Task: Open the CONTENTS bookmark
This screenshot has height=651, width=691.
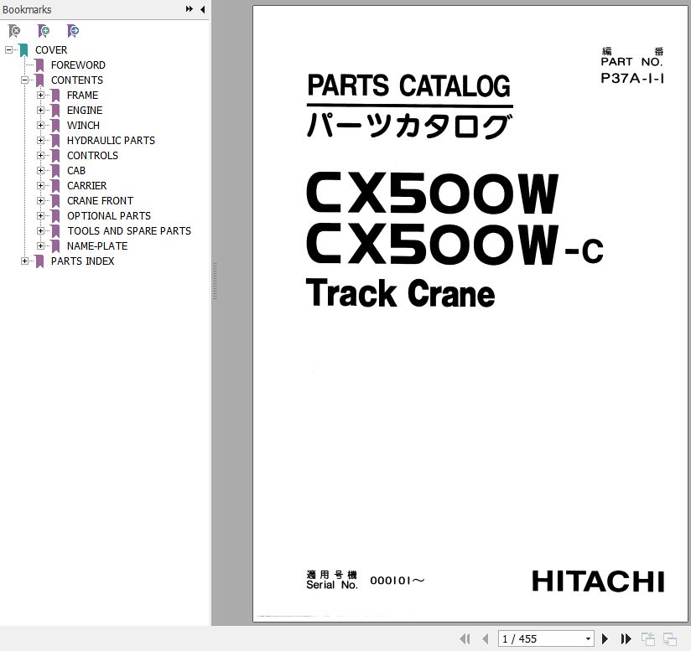Action: click(x=76, y=80)
